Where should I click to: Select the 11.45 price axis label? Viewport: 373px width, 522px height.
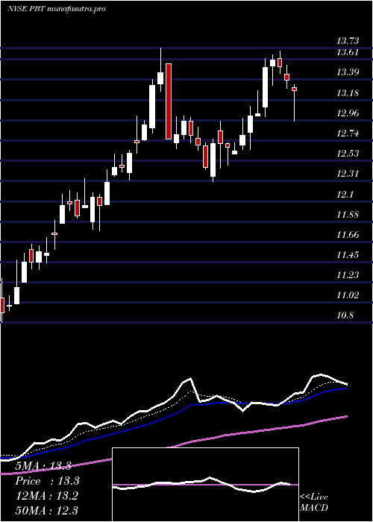[348, 255]
